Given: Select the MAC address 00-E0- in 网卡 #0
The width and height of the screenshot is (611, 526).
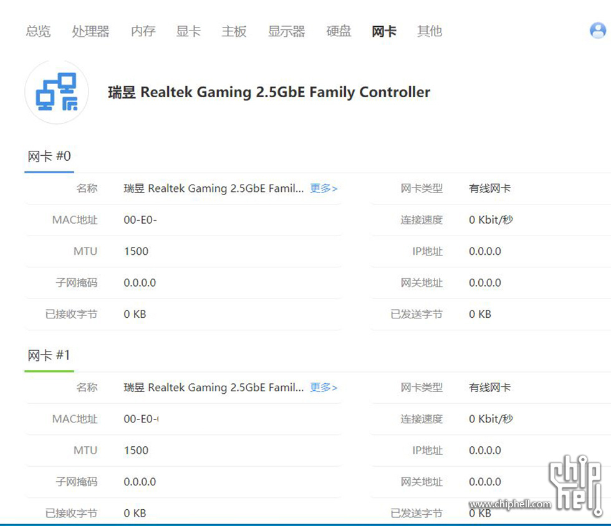Looking at the screenshot, I should click(140, 220).
